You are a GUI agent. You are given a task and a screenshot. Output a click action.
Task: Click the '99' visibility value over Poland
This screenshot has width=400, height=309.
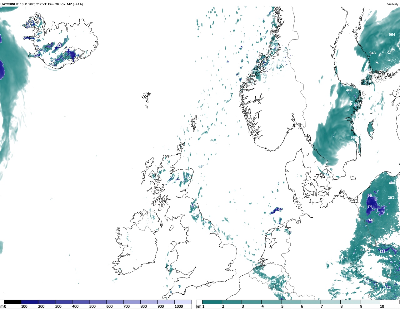pyautogui.click(x=370, y=196)
